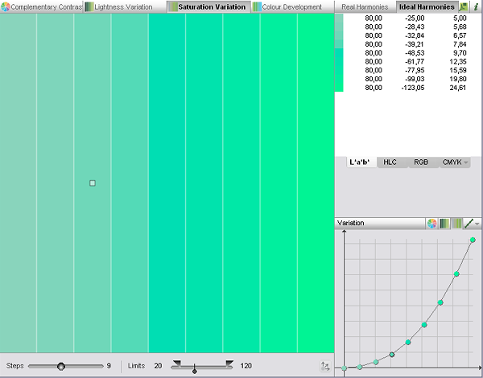The image size is (483, 378).
Task: Click the small square marker on the colour swatch
Action: pos(93,183)
